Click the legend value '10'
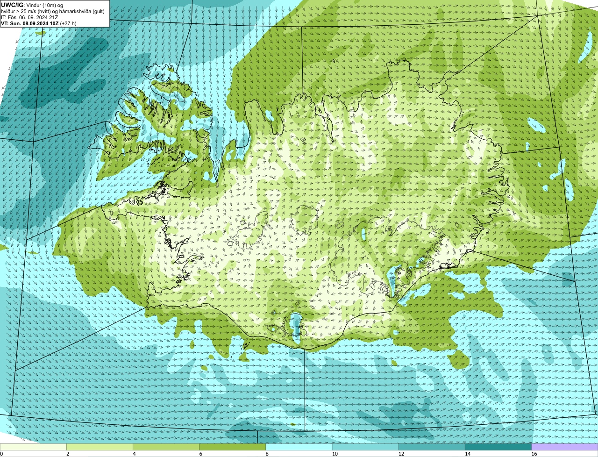 [x=335, y=454]
